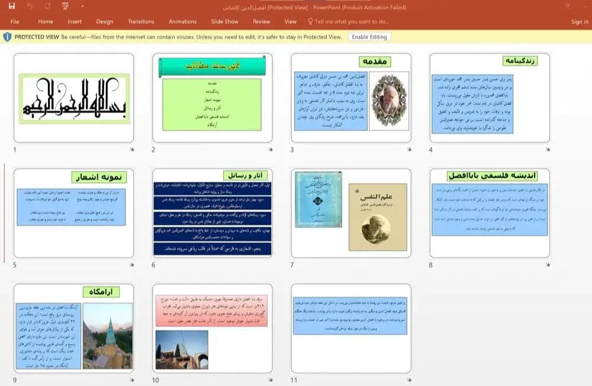592x386 pixels.
Task: Open the View tab
Action: click(x=290, y=21)
